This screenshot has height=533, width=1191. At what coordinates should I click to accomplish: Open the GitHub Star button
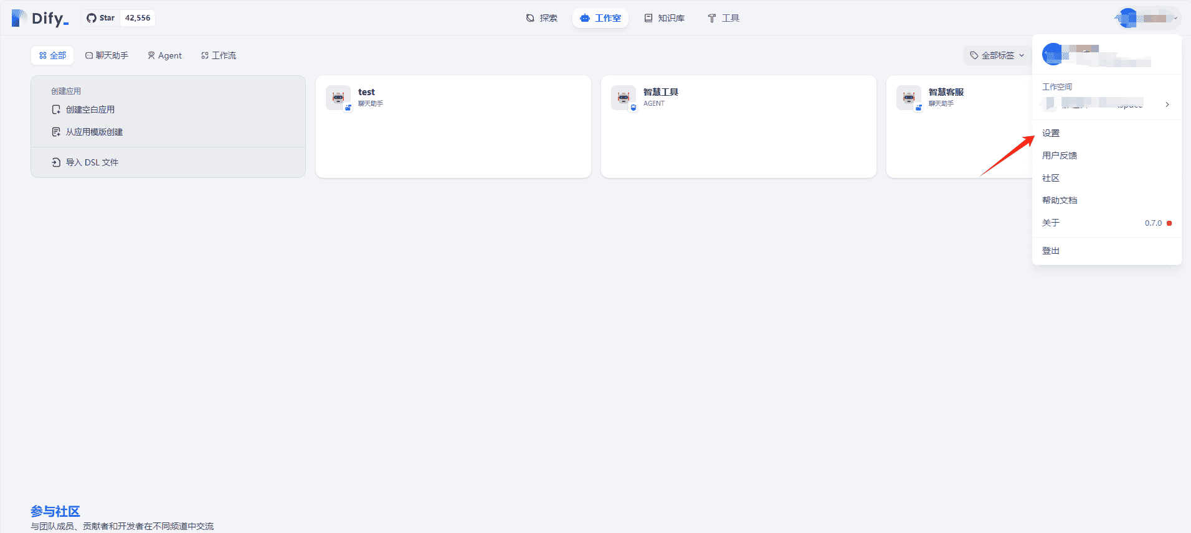pos(100,18)
